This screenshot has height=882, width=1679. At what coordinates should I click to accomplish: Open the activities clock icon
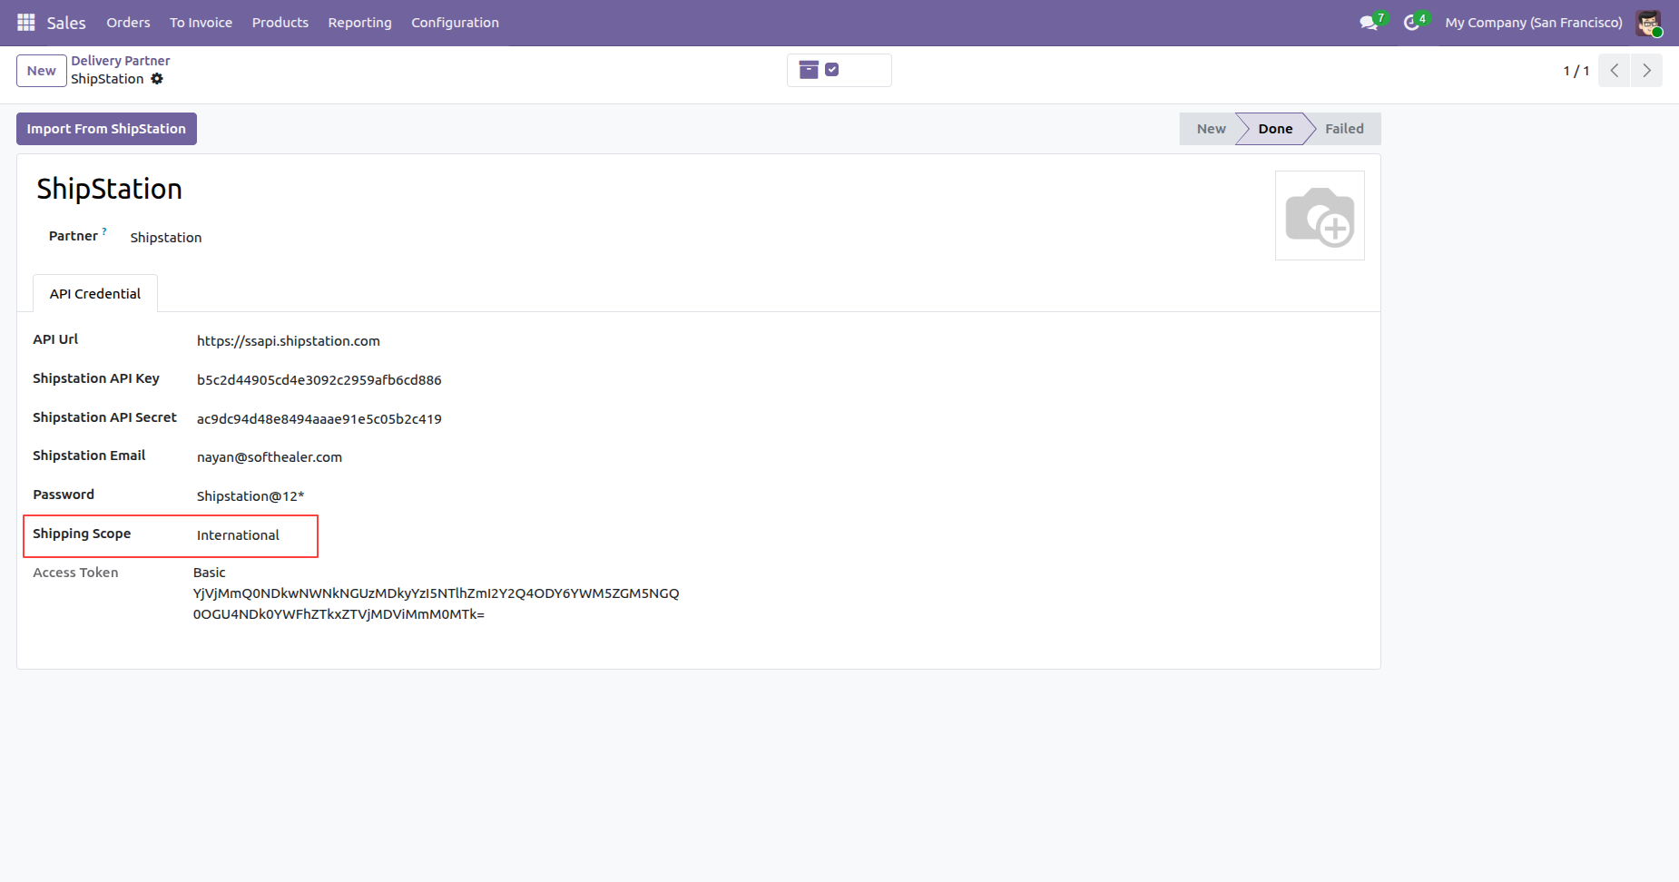pyautogui.click(x=1411, y=23)
